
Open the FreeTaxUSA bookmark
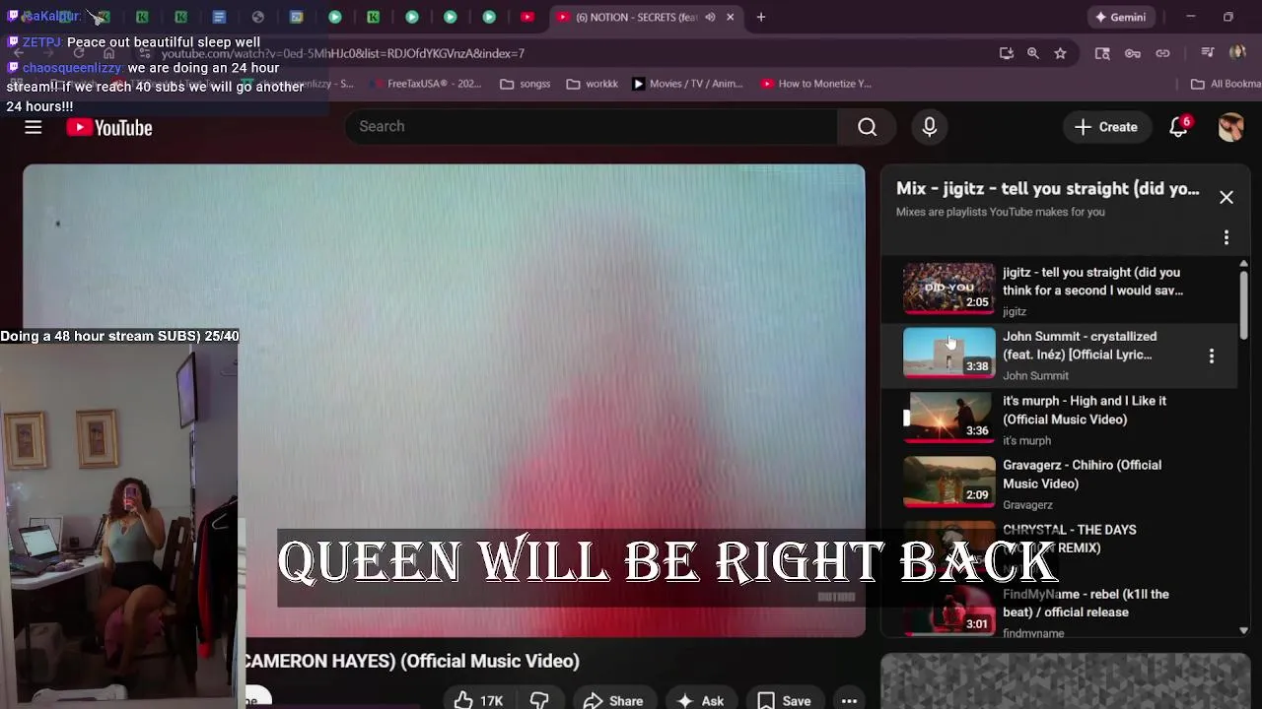click(x=427, y=84)
